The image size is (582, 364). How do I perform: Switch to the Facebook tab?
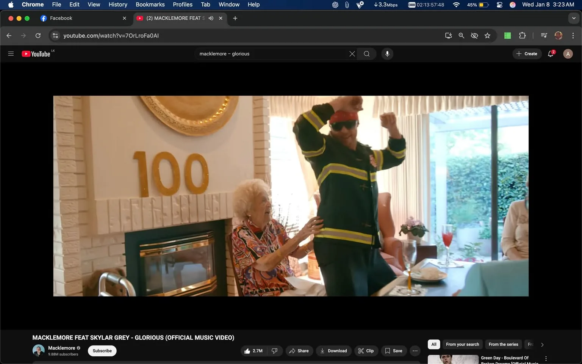click(61, 18)
